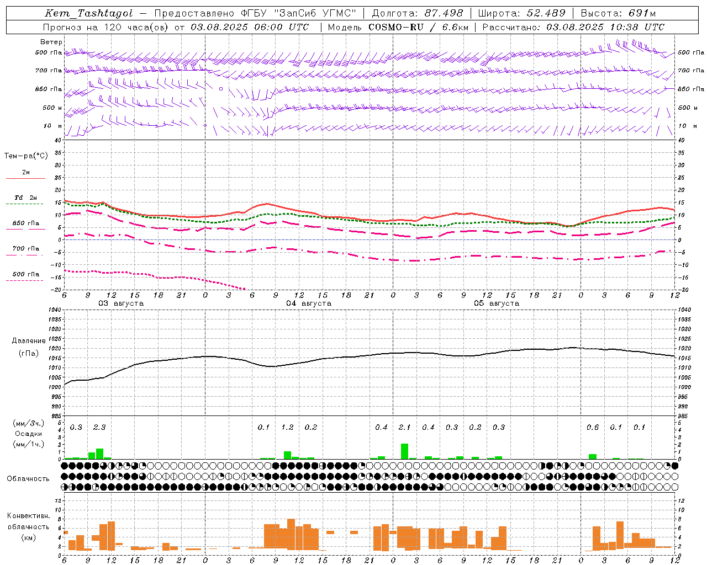
Task: Click the left 700 гПа wind level label
Action: 49,71
